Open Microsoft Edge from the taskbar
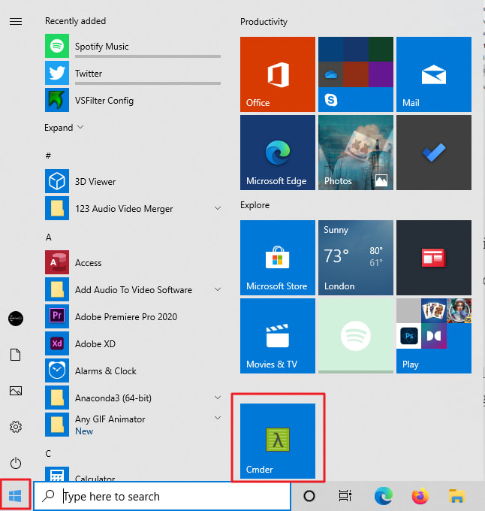Screen dimensions: 485x511 (x=383, y=496)
